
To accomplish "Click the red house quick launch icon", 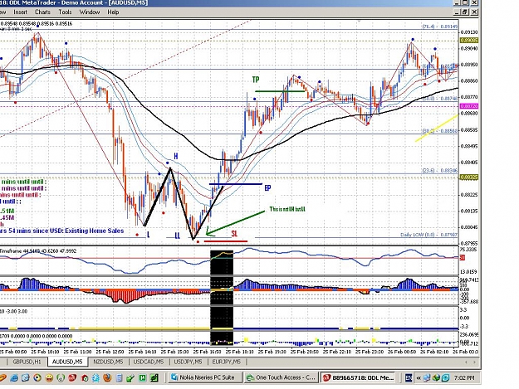I will (85, 378).
